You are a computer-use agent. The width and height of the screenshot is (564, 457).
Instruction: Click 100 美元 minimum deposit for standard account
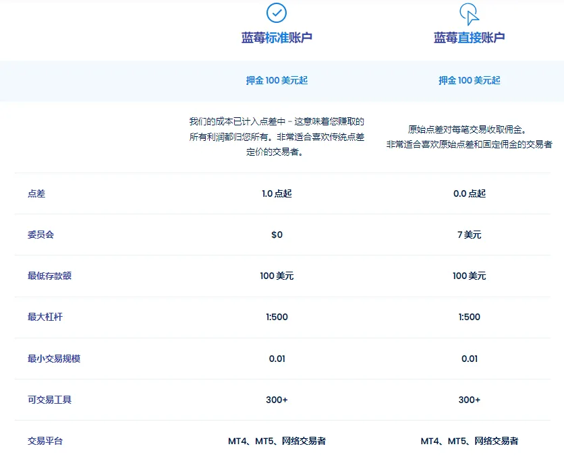(277, 276)
